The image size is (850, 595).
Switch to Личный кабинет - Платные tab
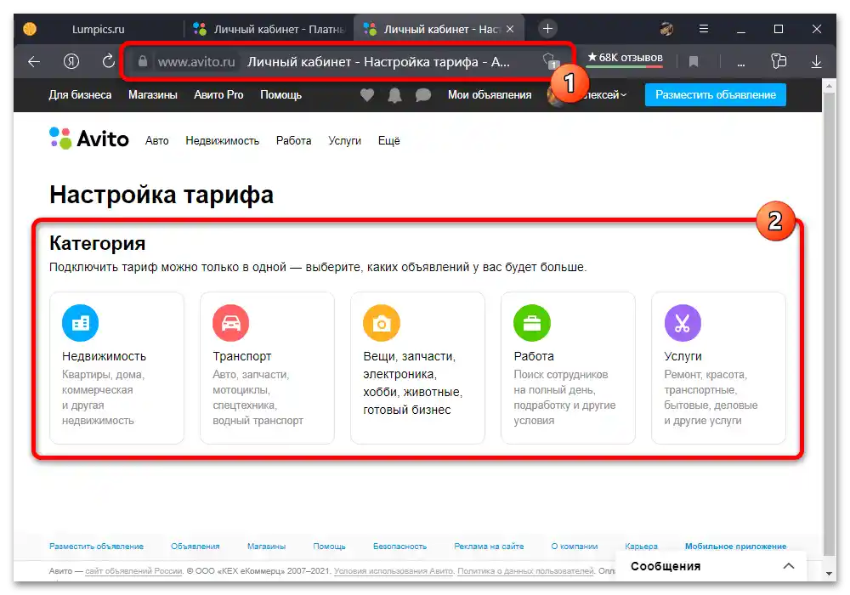coord(269,29)
